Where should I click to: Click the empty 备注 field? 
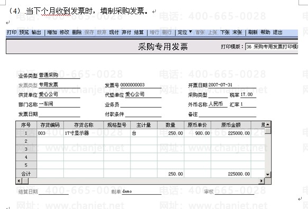(x=228, y=114)
